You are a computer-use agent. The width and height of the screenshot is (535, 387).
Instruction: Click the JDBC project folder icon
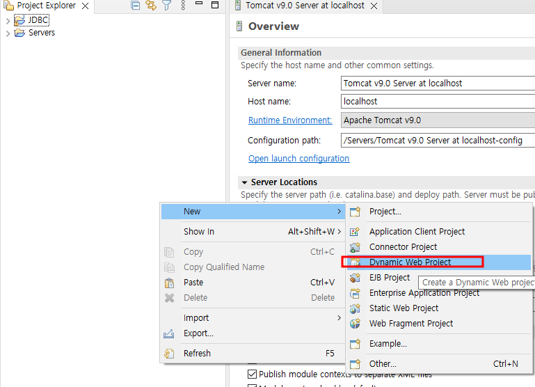coord(19,20)
